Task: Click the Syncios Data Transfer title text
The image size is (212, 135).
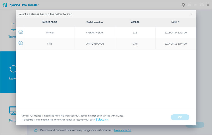Action: coord(24,5)
